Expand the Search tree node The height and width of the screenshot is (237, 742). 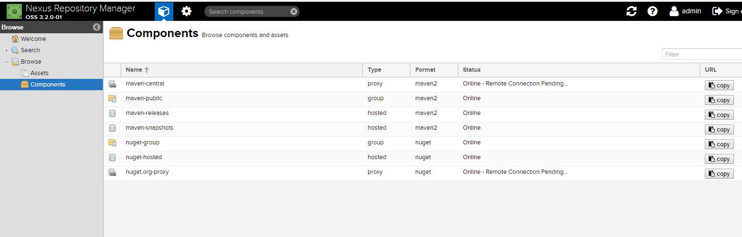click(6, 50)
